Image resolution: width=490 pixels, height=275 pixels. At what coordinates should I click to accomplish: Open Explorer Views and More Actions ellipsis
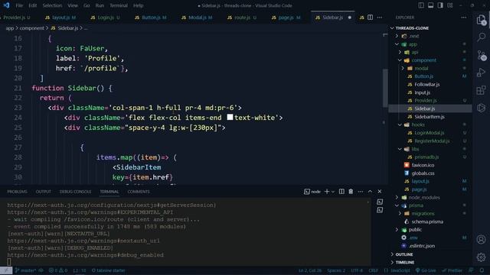click(x=464, y=18)
